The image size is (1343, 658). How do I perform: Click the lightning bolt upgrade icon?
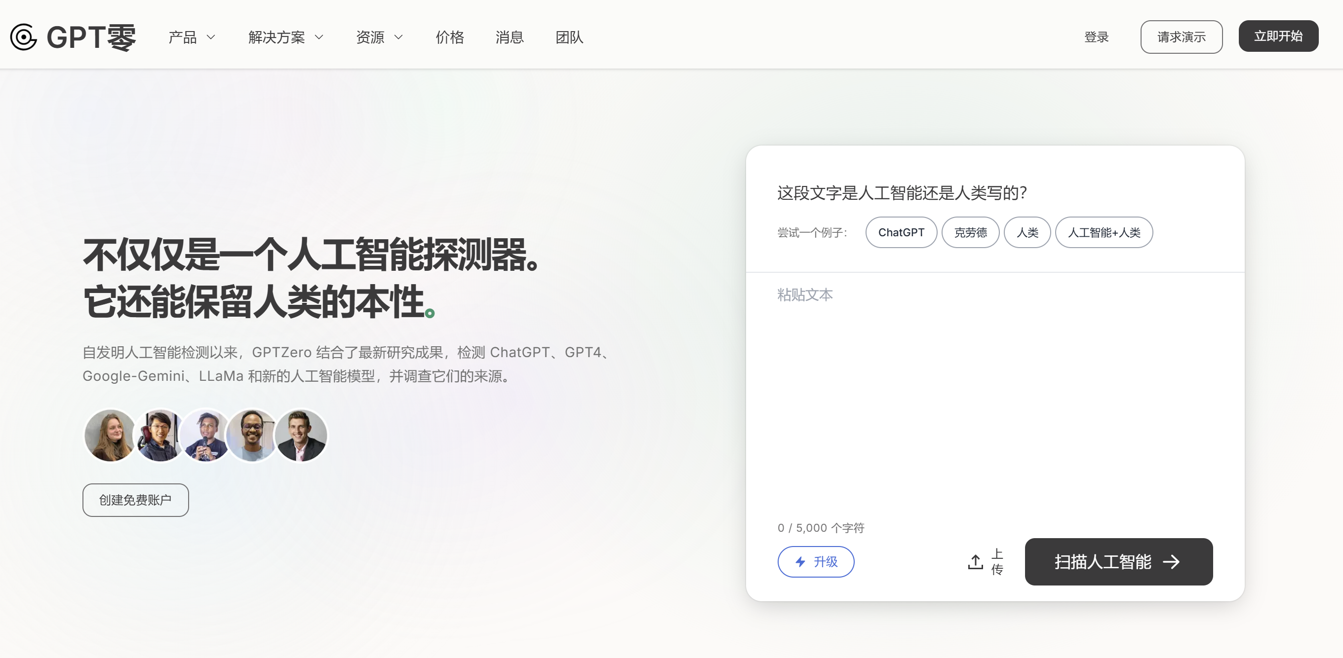[x=799, y=562]
